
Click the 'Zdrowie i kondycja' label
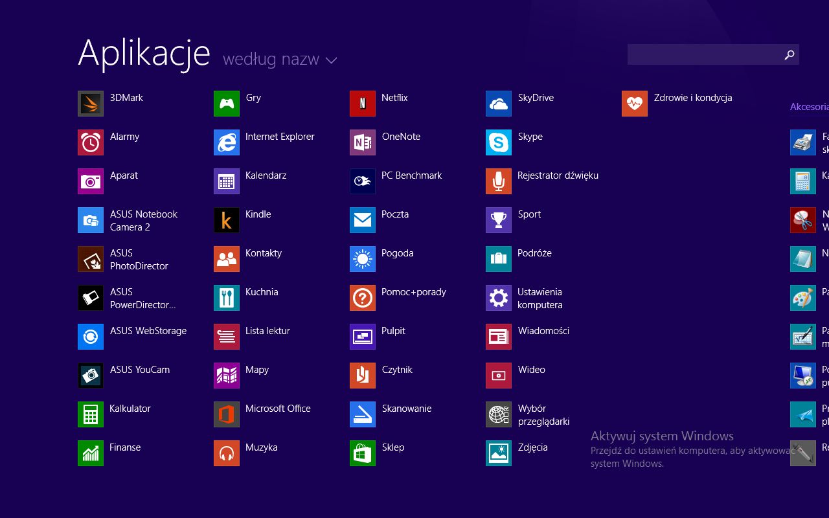(693, 98)
